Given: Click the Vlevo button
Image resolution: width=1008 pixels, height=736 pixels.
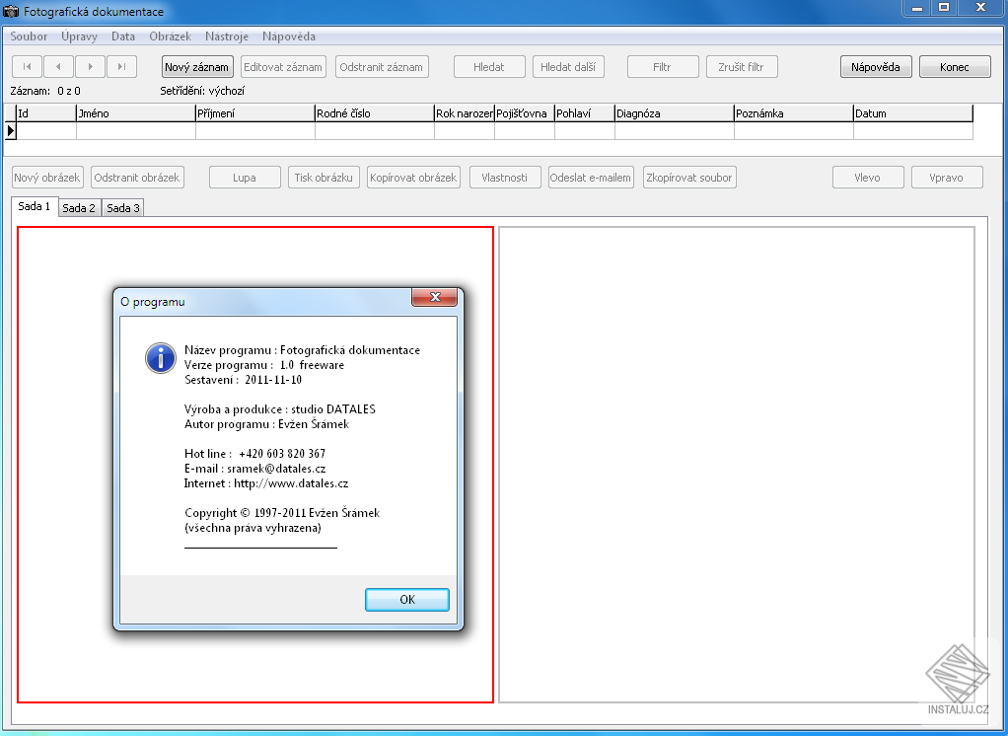Looking at the screenshot, I should [x=868, y=178].
